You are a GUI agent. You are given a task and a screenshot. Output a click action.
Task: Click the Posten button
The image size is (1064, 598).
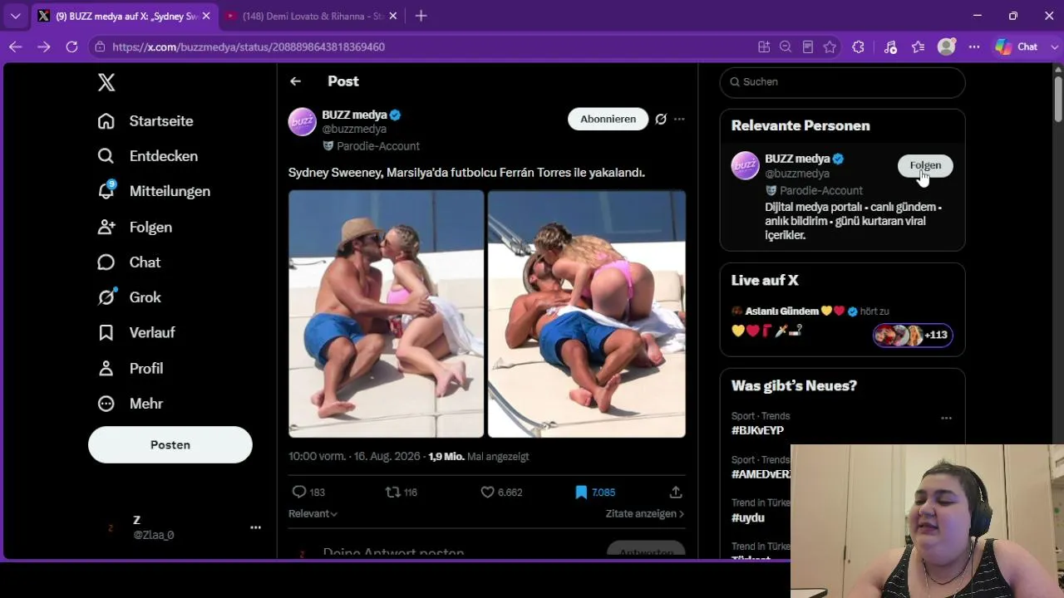170,445
